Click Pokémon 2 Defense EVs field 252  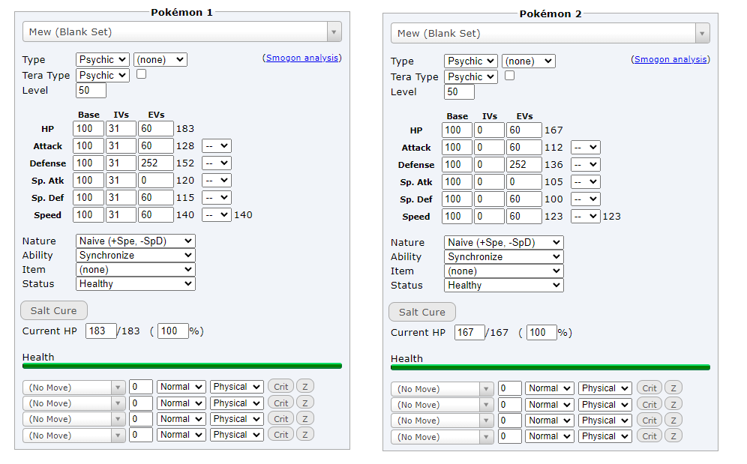point(524,164)
